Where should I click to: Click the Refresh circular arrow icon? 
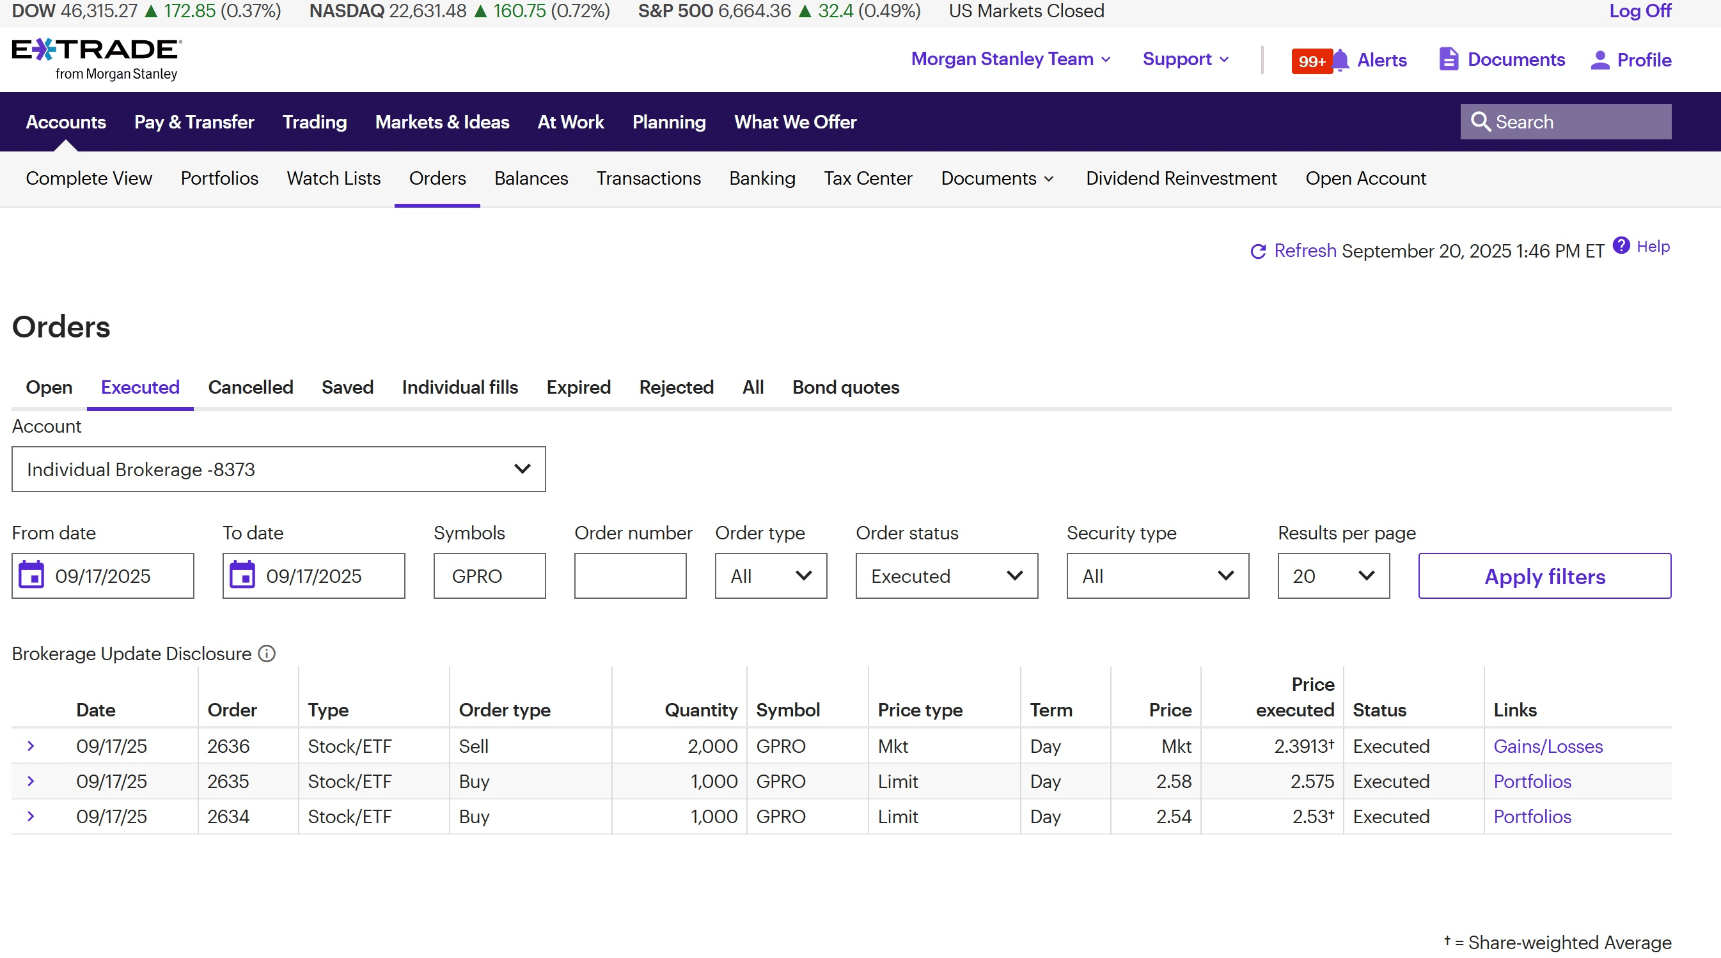(1258, 251)
